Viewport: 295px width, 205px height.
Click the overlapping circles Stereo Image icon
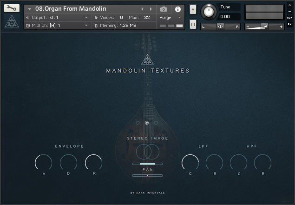148,152
